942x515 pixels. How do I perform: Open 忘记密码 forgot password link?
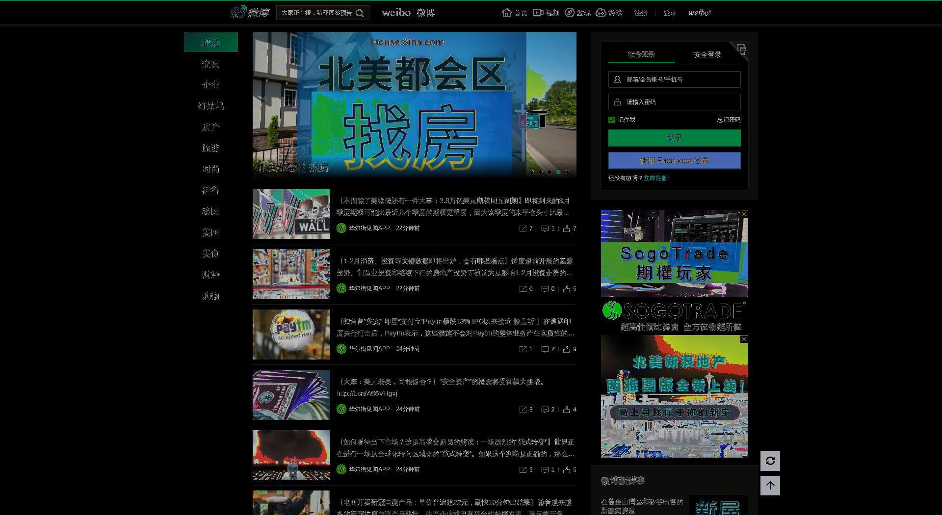click(x=729, y=120)
